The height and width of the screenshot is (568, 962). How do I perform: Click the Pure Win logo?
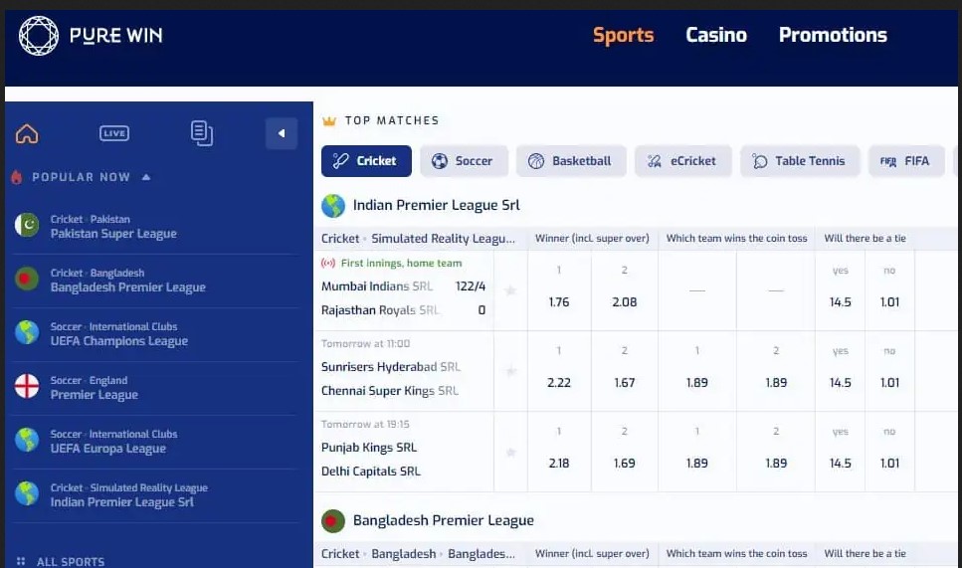tap(91, 36)
